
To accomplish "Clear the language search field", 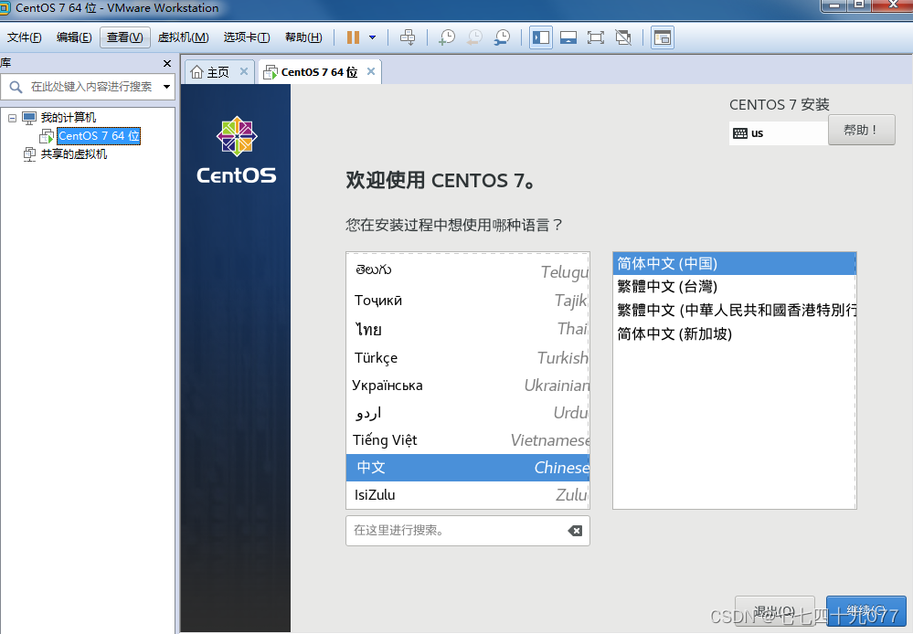I will [x=575, y=531].
